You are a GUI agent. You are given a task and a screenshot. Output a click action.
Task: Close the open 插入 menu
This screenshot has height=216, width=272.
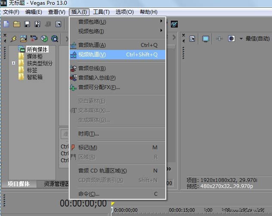pos(79,12)
